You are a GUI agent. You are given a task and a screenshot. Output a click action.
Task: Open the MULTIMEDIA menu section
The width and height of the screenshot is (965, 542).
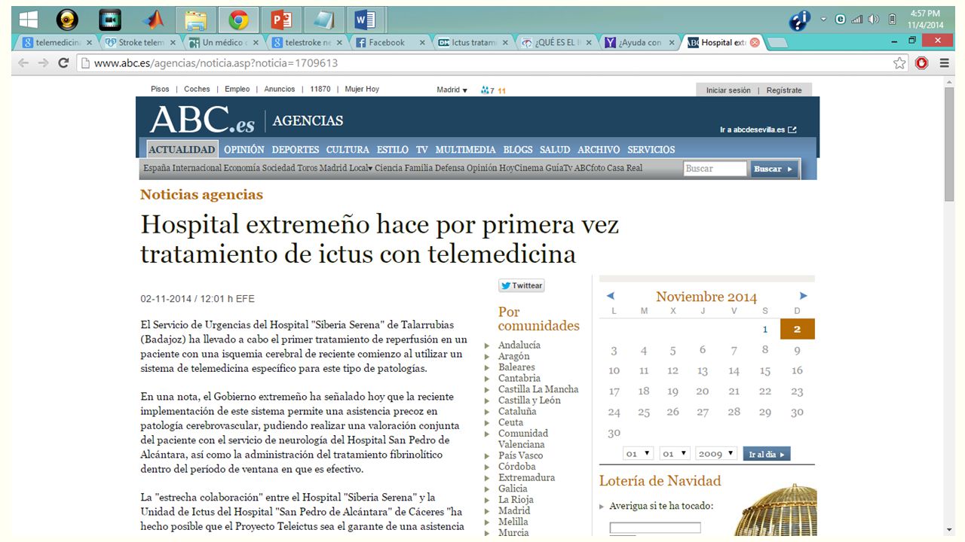click(x=465, y=150)
